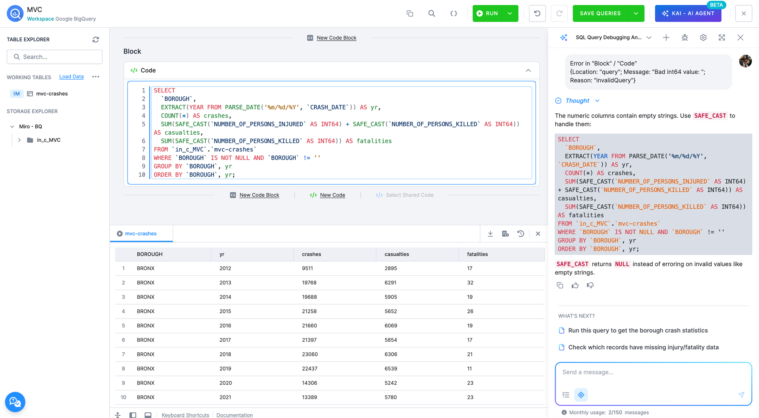Click SAVE QUERIES button
This screenshot has height=418, width=759.
(x=600, y=14)
